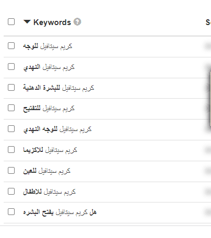
Task: Tick the select-all checkbox in header row
Action: point(11,22)
